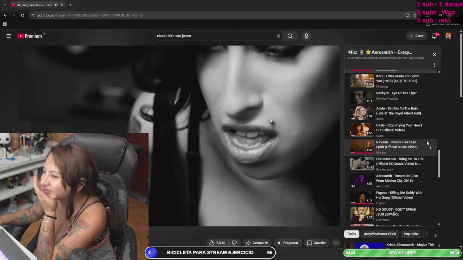Click 'Fugees - Killing Me Softly' title
463x260 pixels.
tap(399, 195)
